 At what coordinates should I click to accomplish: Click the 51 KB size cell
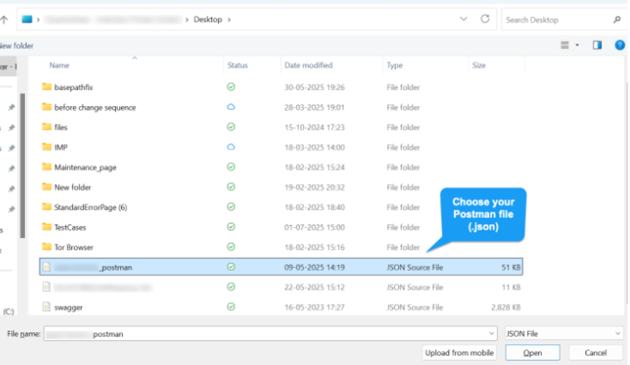click(511, 267)
